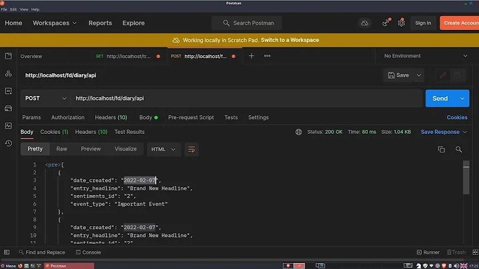
Task: Change the HTML response format dropdown
Action: click(x=164, y=149)
